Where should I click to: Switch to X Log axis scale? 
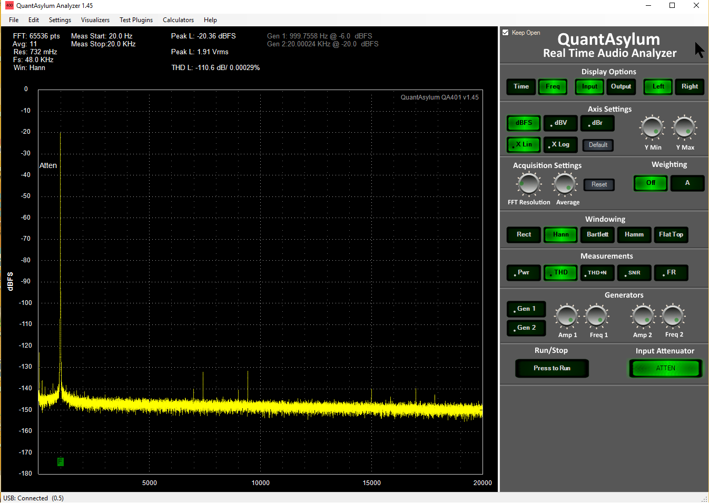coord(560,145)
